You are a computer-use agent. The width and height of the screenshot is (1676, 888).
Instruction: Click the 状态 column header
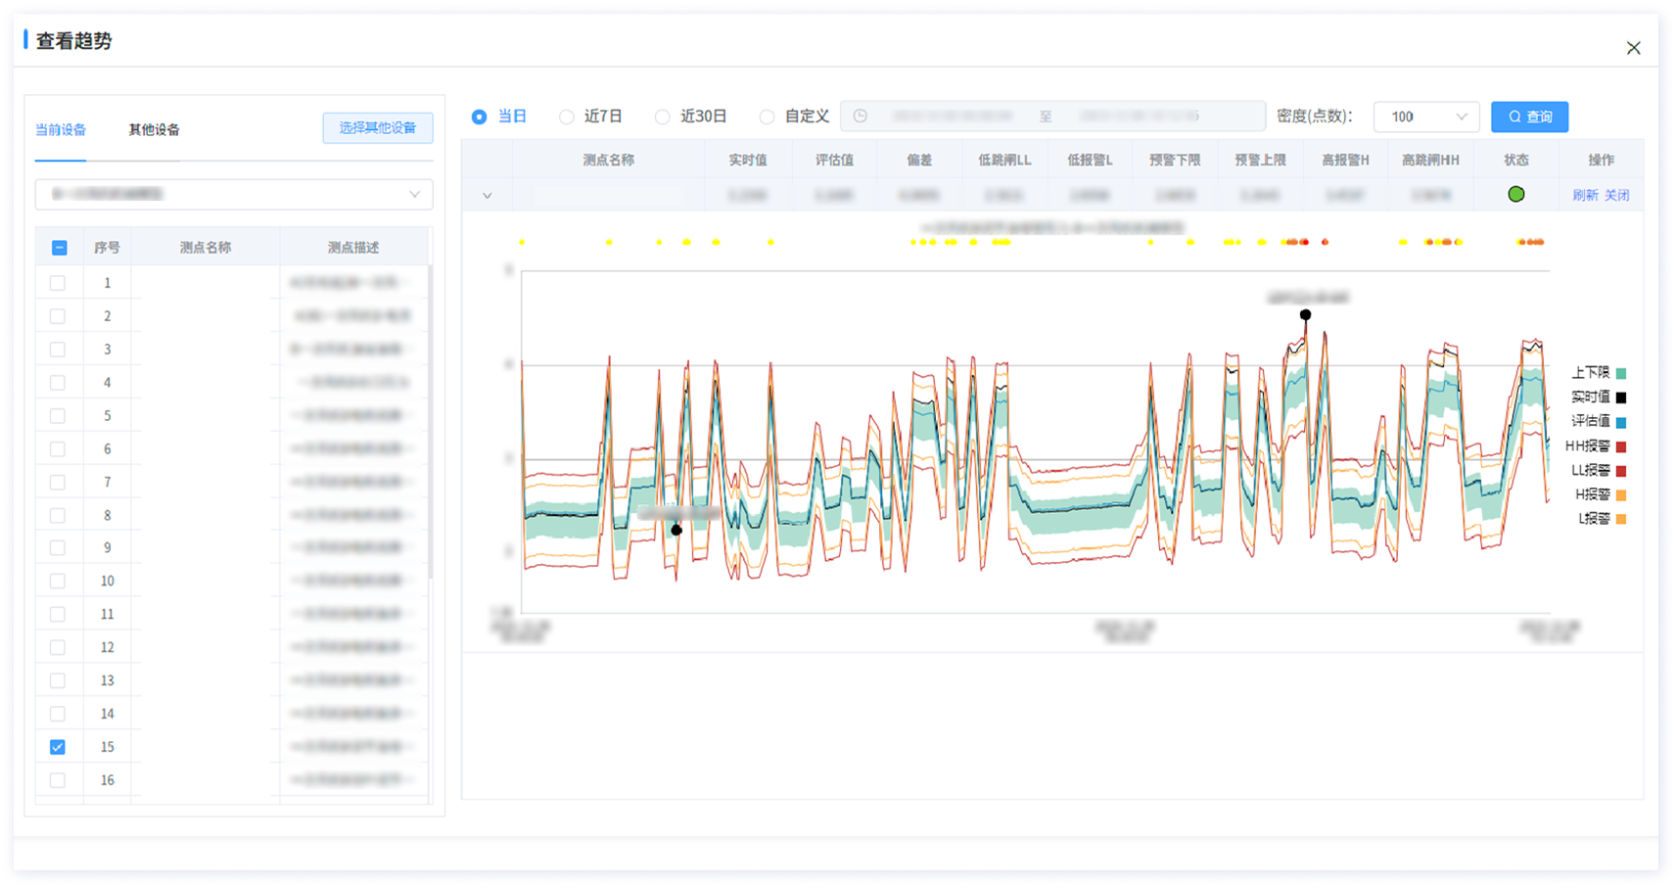point(1515,160)
